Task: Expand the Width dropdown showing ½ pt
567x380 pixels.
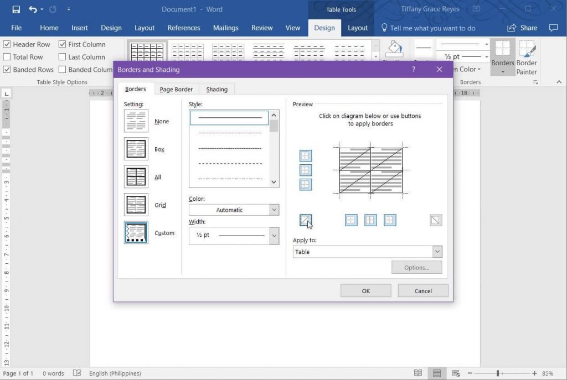Action: click(234, 236)
